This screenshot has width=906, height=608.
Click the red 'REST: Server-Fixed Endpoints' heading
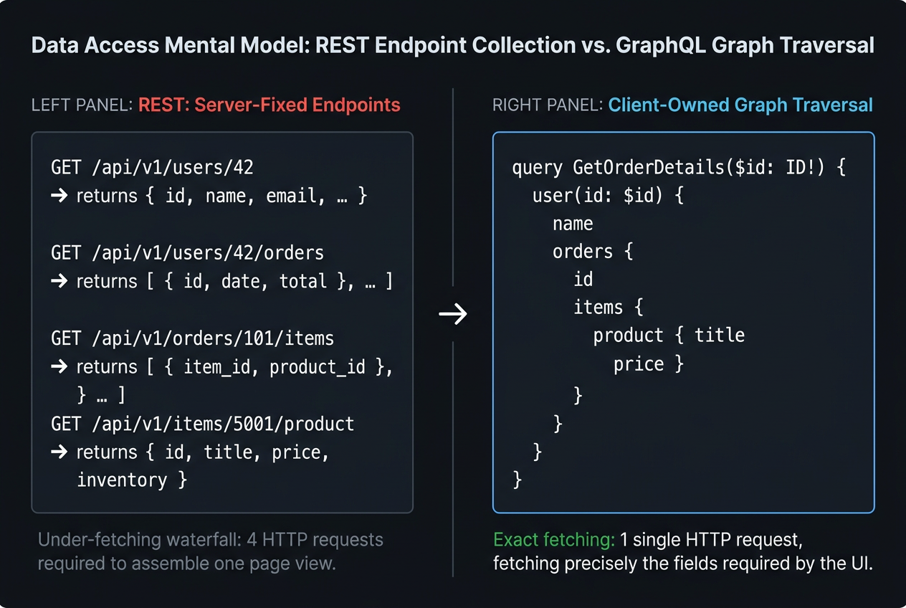[x=270, y=105]
